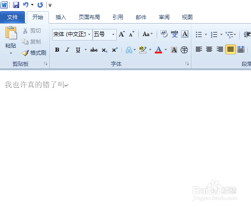Switch to the 开始 (Home) tab
Viewport: 251px width, 207px height.
[x=38, y=17]
